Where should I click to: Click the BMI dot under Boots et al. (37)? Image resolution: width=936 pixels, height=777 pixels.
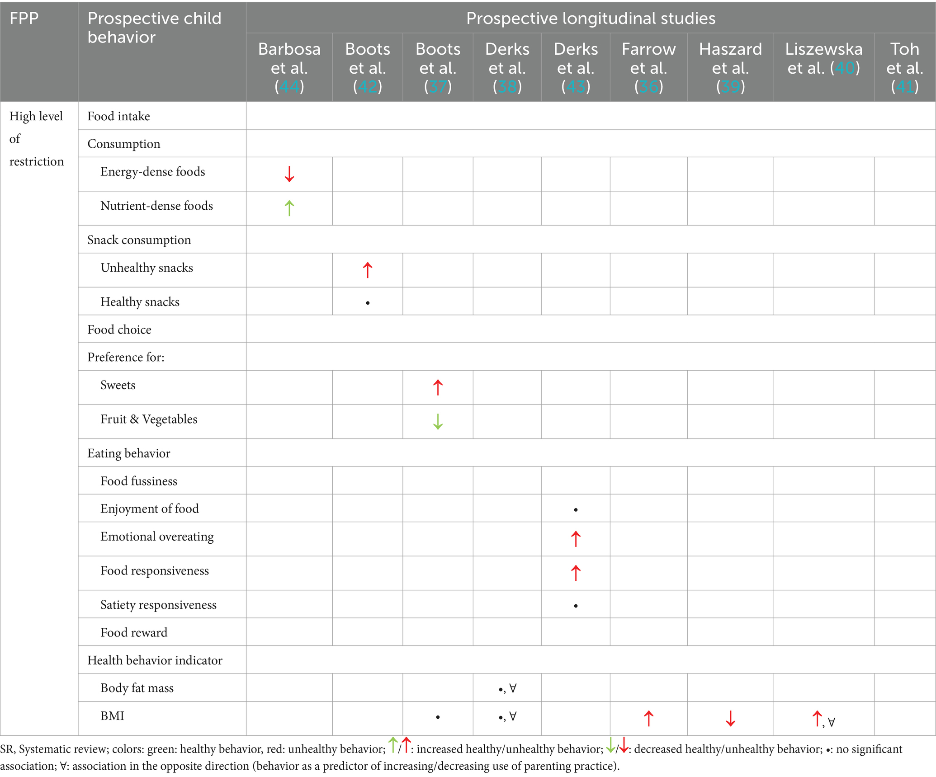pos(438,717)
